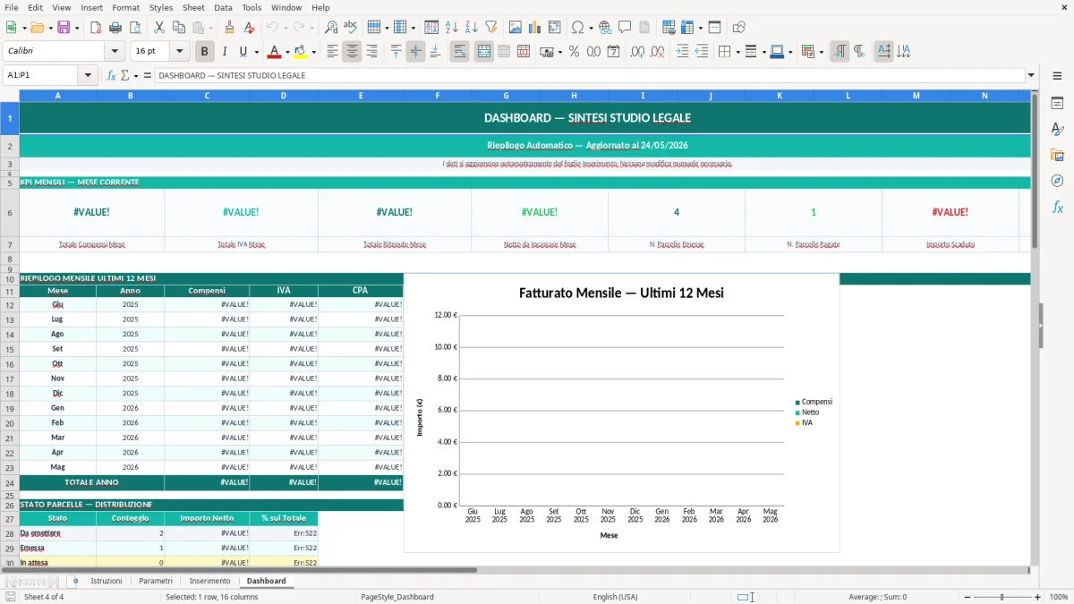Run the spelling check
This screenshot has width=1074, height=604.
[x=351, y=28]
